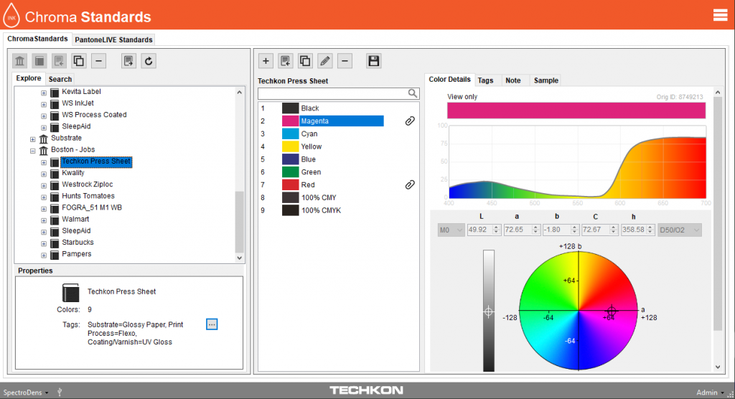Viewport: 735px width, 399px height.
Task: Expand the Techkon Press Sheet node
Action: (44, 162)
